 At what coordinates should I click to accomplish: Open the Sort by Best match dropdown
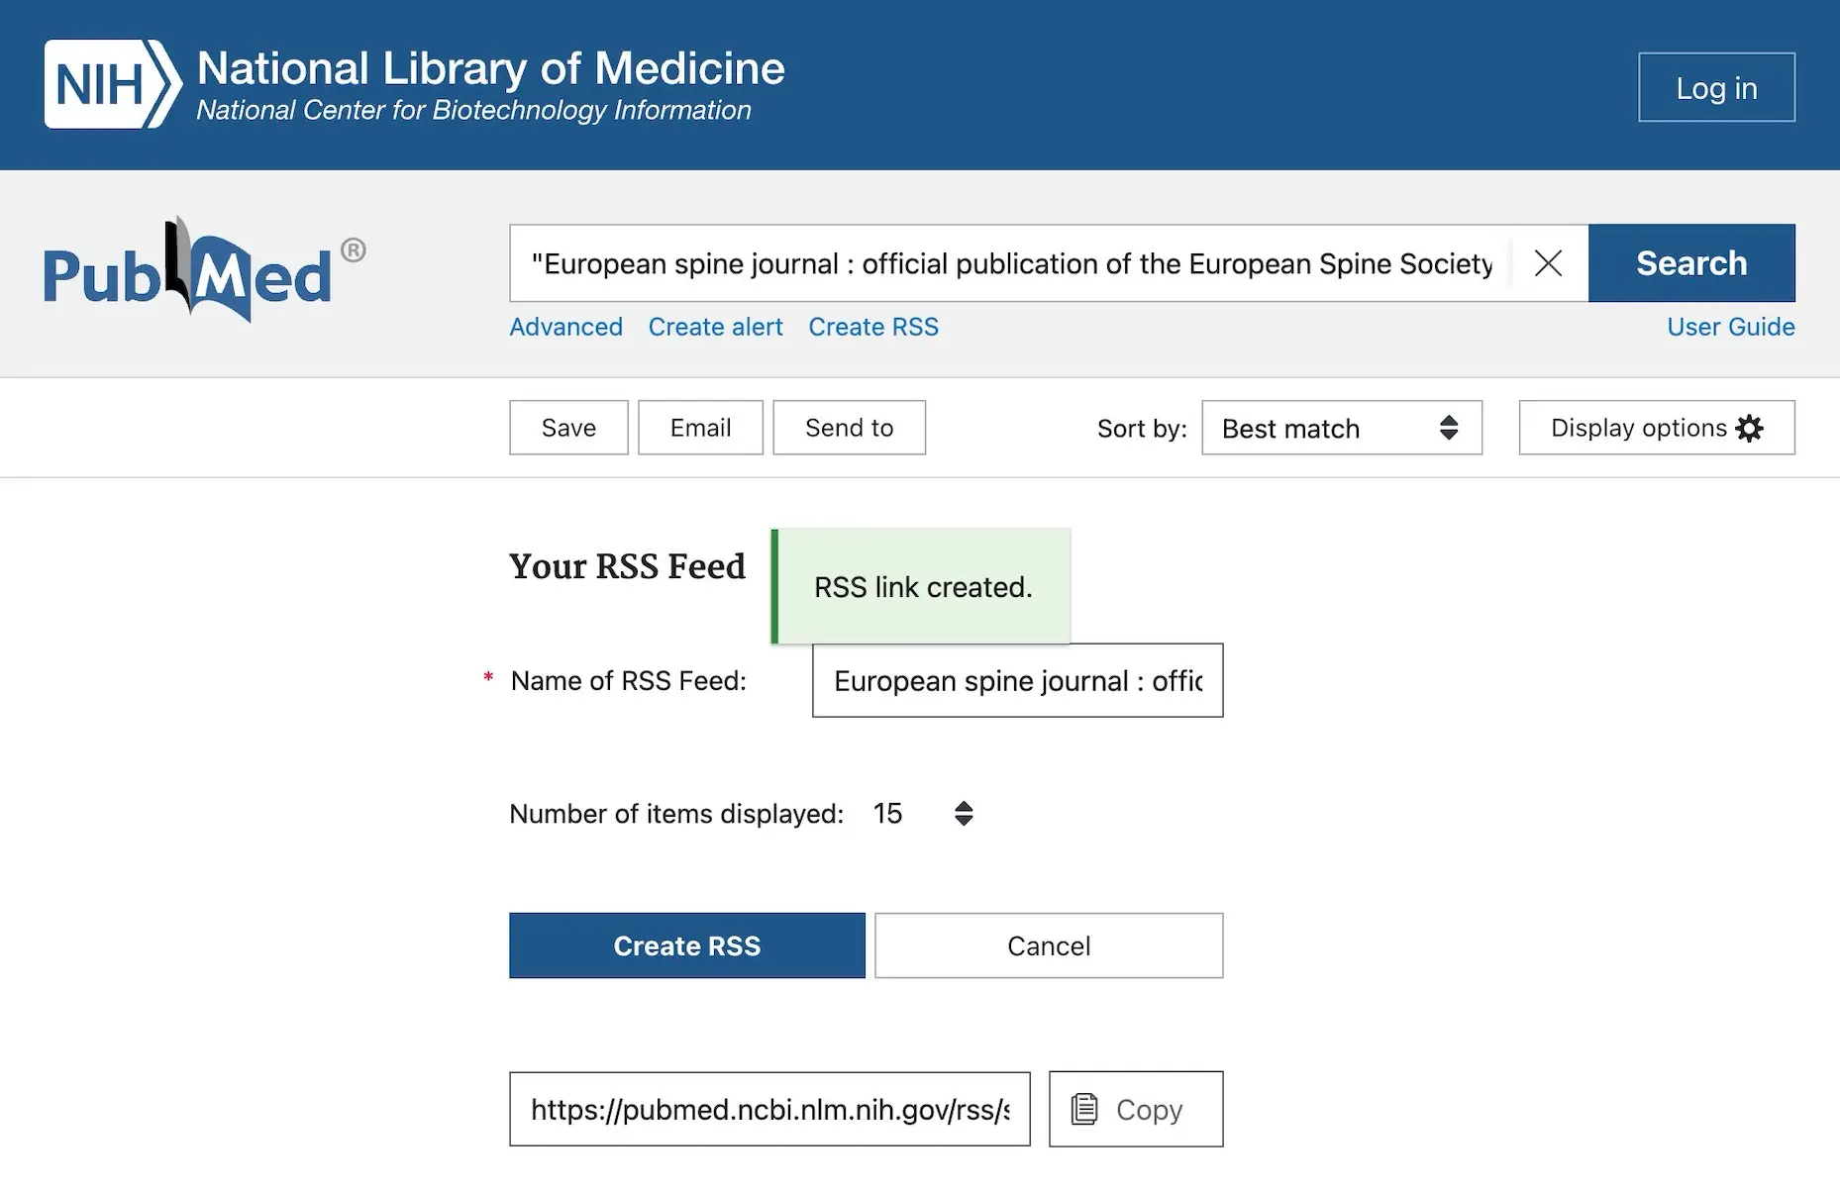coord(1340,429)
